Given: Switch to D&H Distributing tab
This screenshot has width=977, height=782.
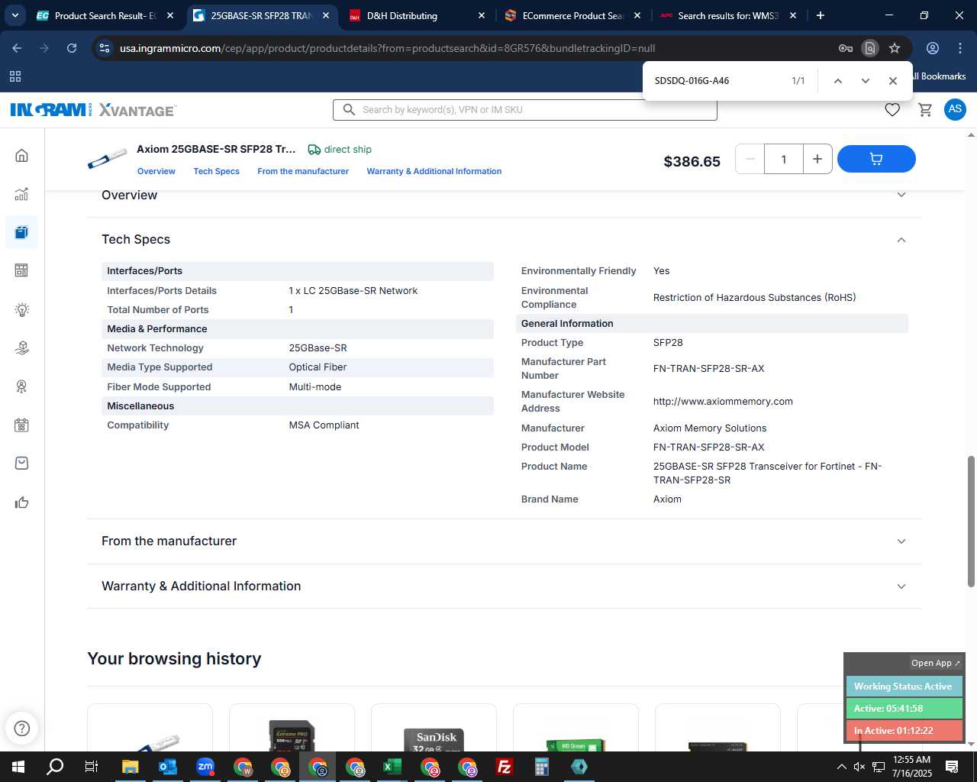Looking at the screenshot, I should pyautogui.click(x=416, y=15).
